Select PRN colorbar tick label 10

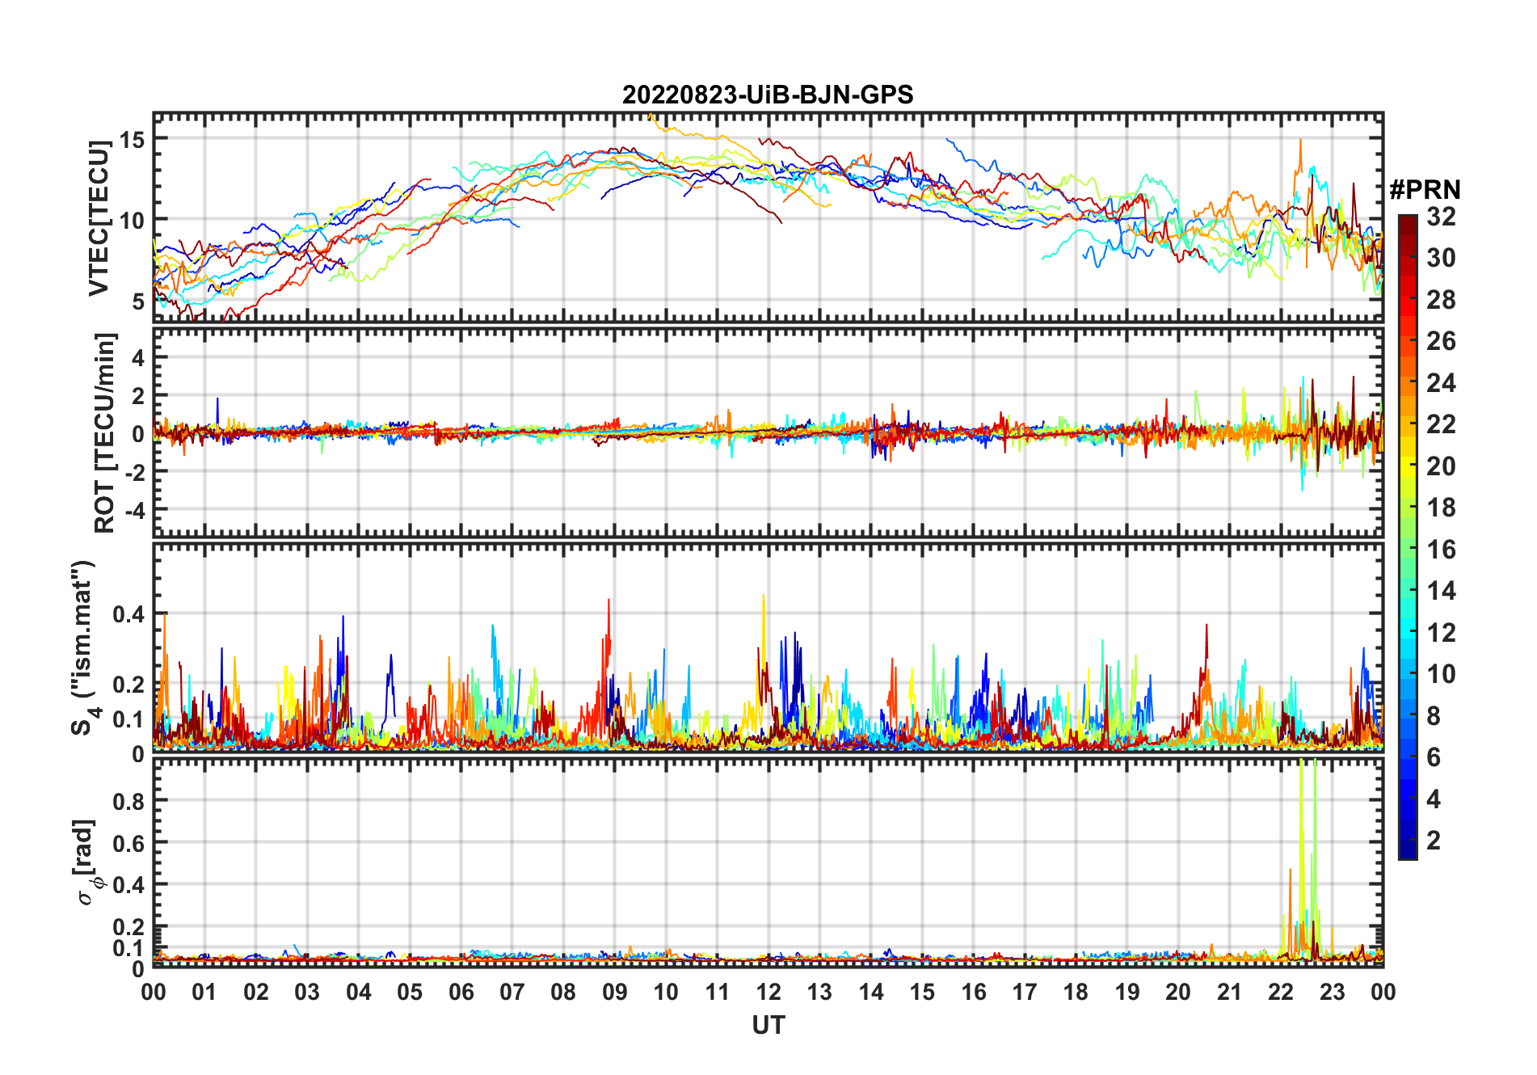click(1441, 674)
